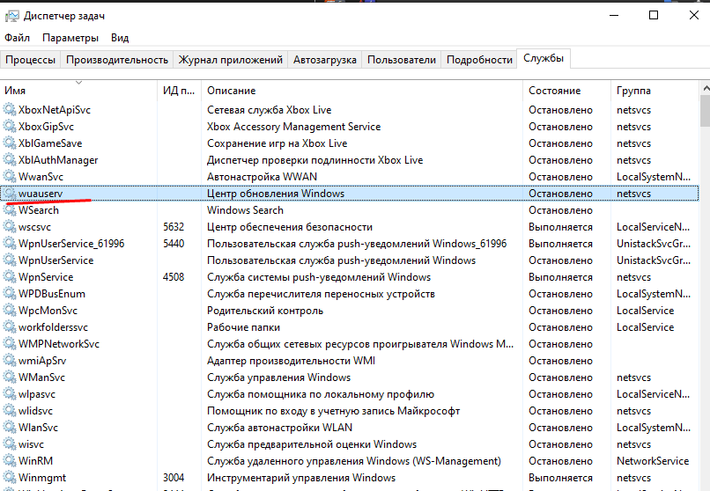
Task: Go to the Подробности tab
Action: click(x=479, y=60)
